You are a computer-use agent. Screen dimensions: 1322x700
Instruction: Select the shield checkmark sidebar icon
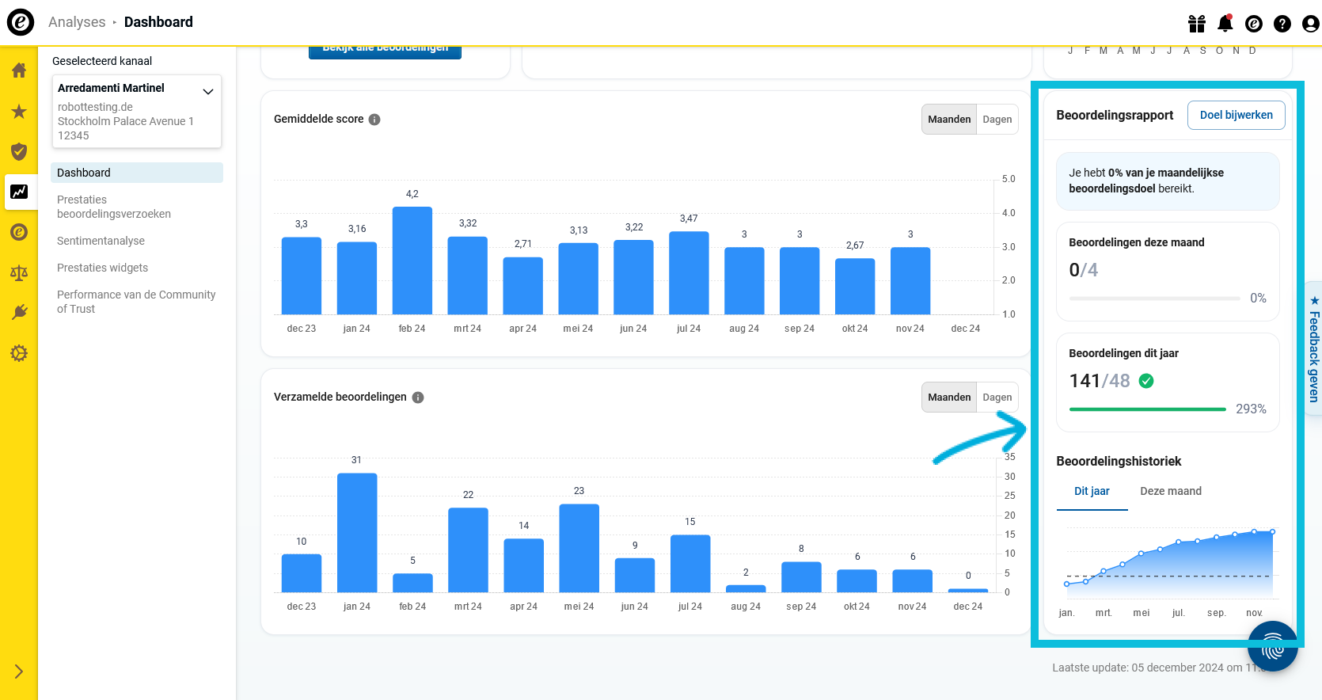tap(19, 151)
